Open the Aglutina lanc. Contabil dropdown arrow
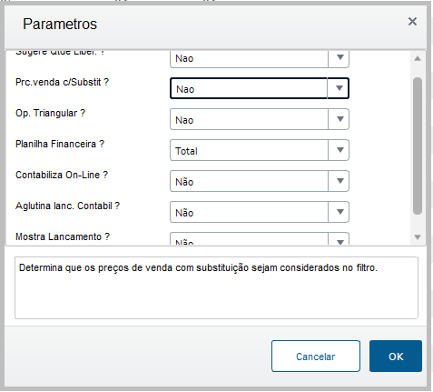This screenshot has width=433, height=392. (339, 212)
